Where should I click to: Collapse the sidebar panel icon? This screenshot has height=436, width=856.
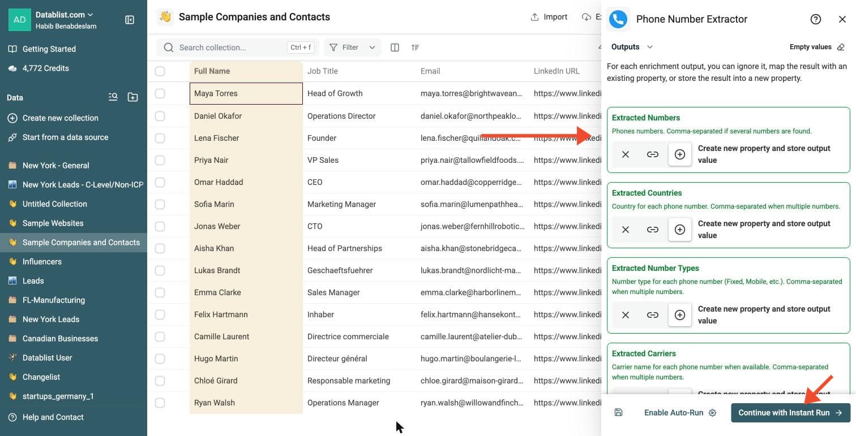tap(130, 20)
